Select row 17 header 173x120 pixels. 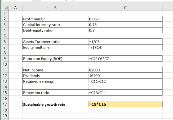5,104
